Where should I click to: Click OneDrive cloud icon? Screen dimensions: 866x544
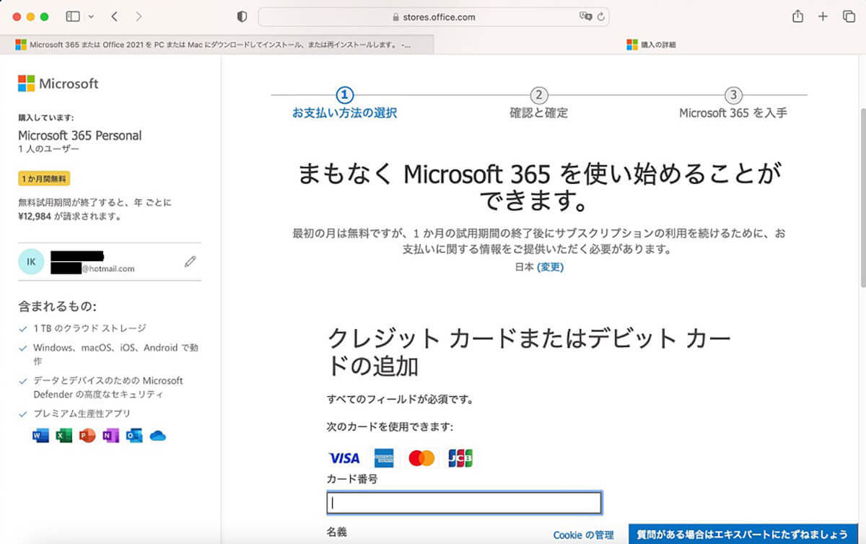pos(157,435)
